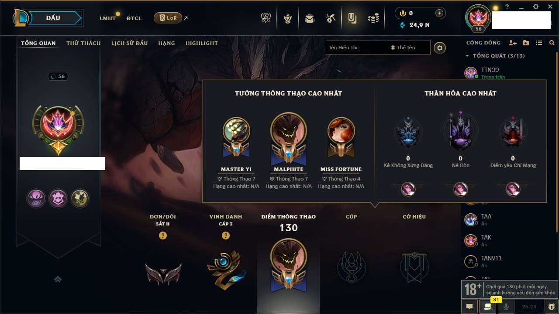The image size is (559, 314).
Task: Open the Collection backpack icon
Action: pyautogui.click(x=310, y=18)
